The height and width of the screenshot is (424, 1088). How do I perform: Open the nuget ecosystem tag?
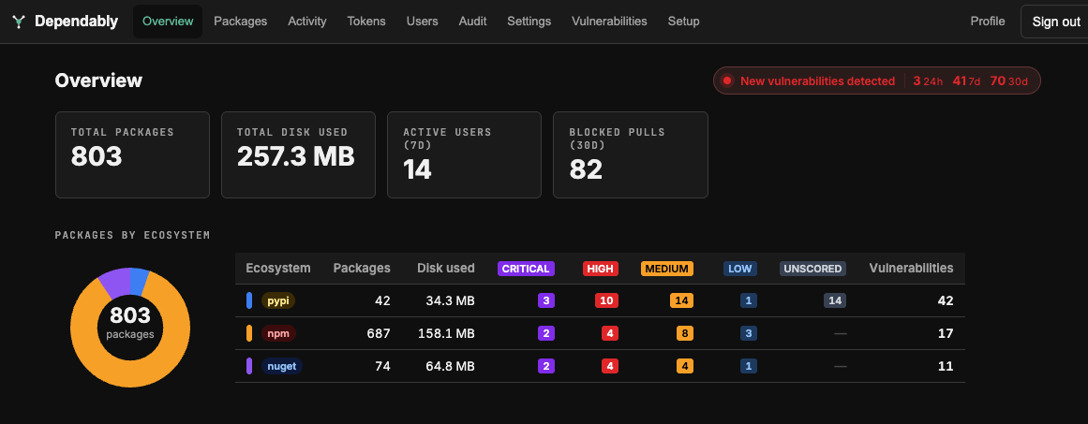282,366
